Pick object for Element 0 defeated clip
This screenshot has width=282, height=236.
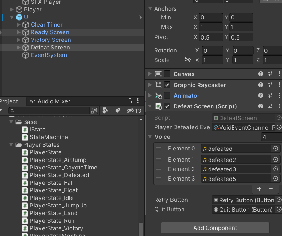coord(276,149)
